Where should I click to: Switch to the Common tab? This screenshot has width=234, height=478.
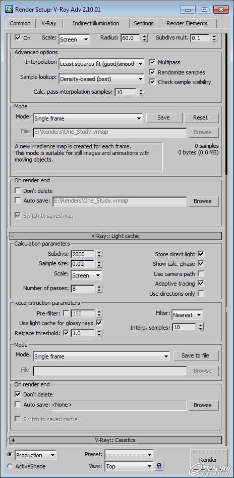[x=20, y=23]
